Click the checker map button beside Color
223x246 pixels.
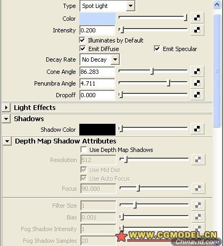[x=197, y=18]
